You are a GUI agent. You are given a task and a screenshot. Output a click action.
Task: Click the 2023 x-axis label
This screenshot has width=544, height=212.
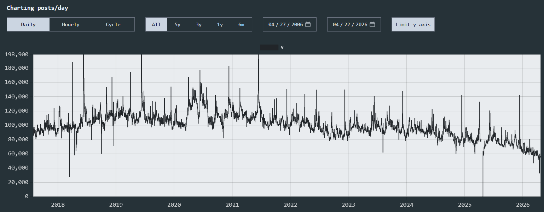point(348,205)
